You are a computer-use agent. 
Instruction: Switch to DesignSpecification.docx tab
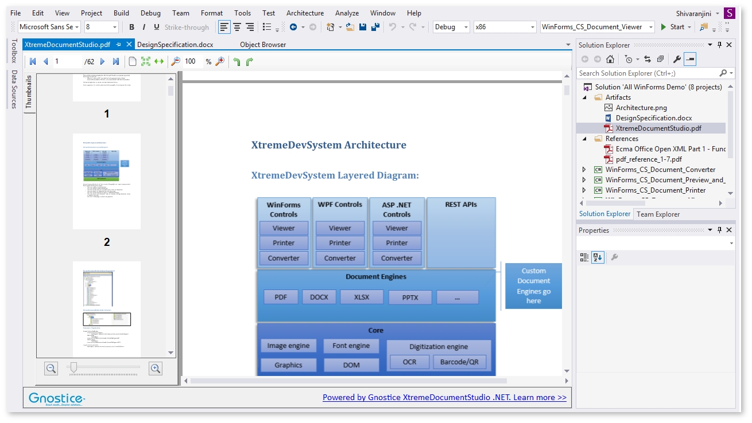click(175, 44)
